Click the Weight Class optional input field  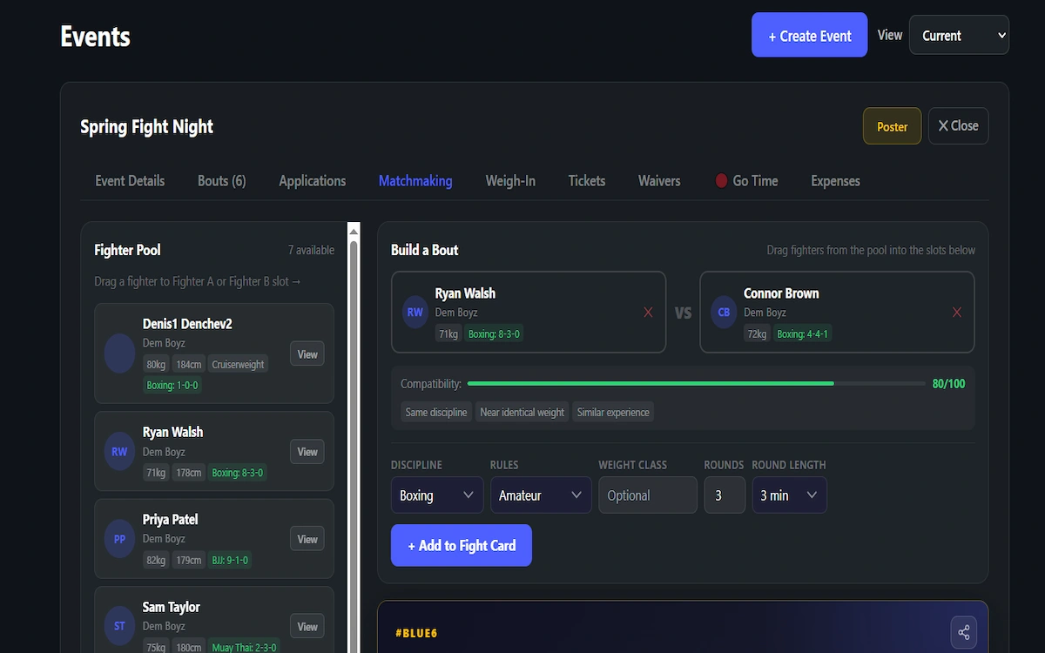click(648, 495)
